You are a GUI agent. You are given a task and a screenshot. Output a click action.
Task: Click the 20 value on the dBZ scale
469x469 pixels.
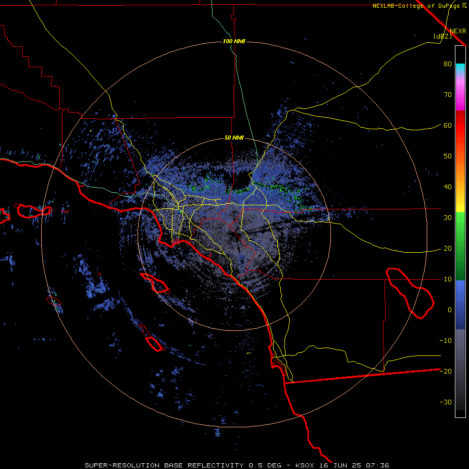pyautogui.click(x=448, y=249)
